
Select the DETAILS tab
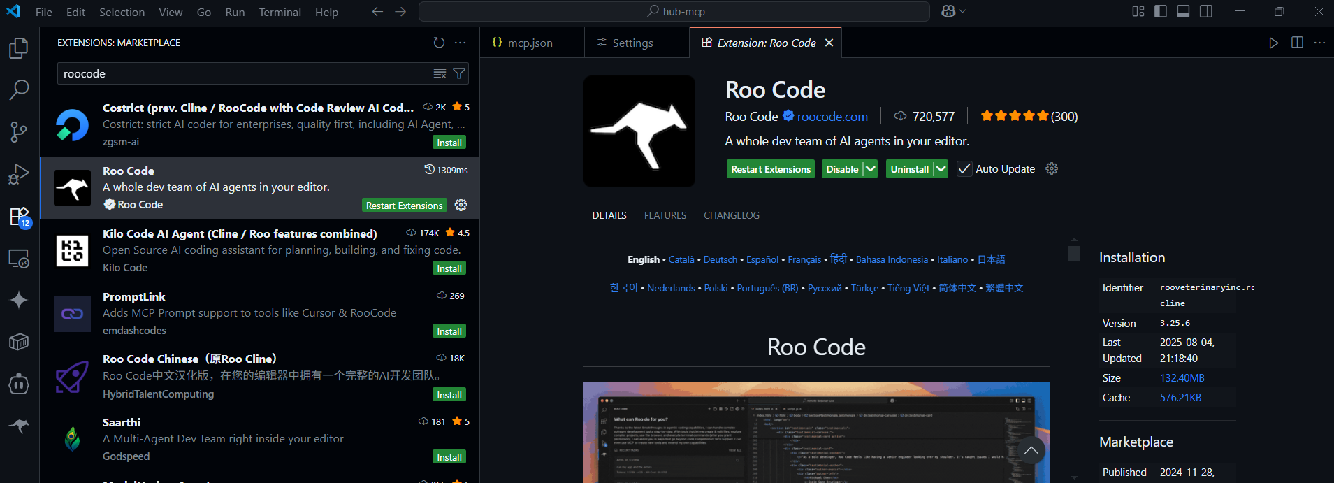pyautogui.click(x=609, y=215)
